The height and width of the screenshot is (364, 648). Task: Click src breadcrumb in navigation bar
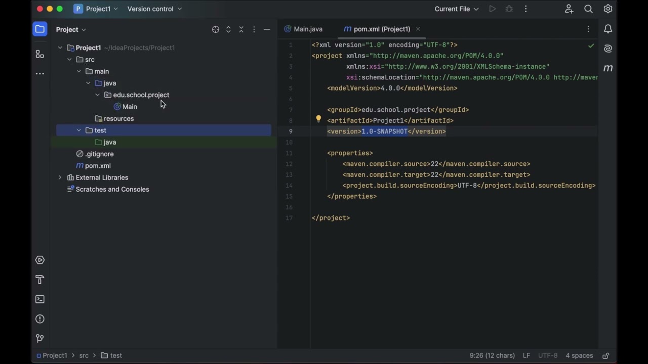(x=84, y=355)
